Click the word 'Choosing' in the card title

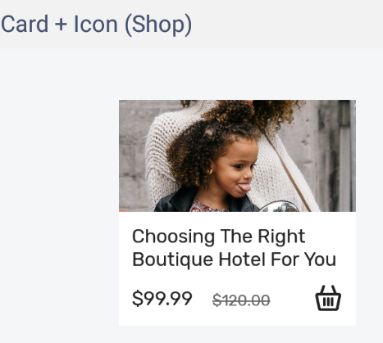coord(173,237)
